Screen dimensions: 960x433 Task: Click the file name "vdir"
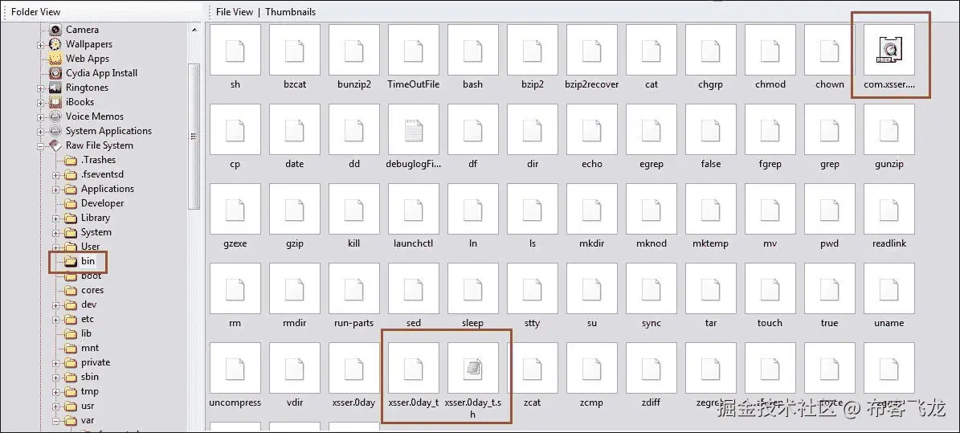tap(295, 403)
